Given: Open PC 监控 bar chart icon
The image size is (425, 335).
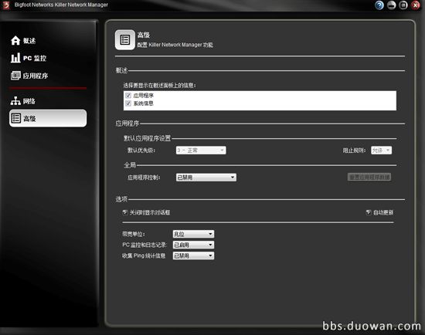Looking at the screenshot, I should pos(15,58).
